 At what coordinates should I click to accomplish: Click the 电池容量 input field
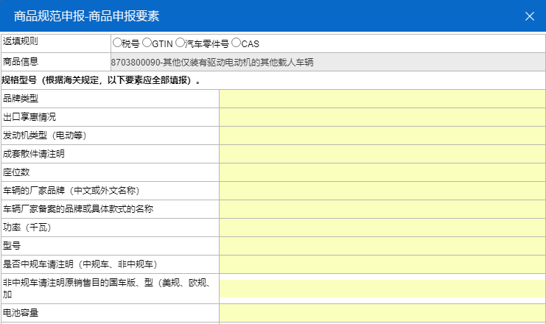pos(382,313)
